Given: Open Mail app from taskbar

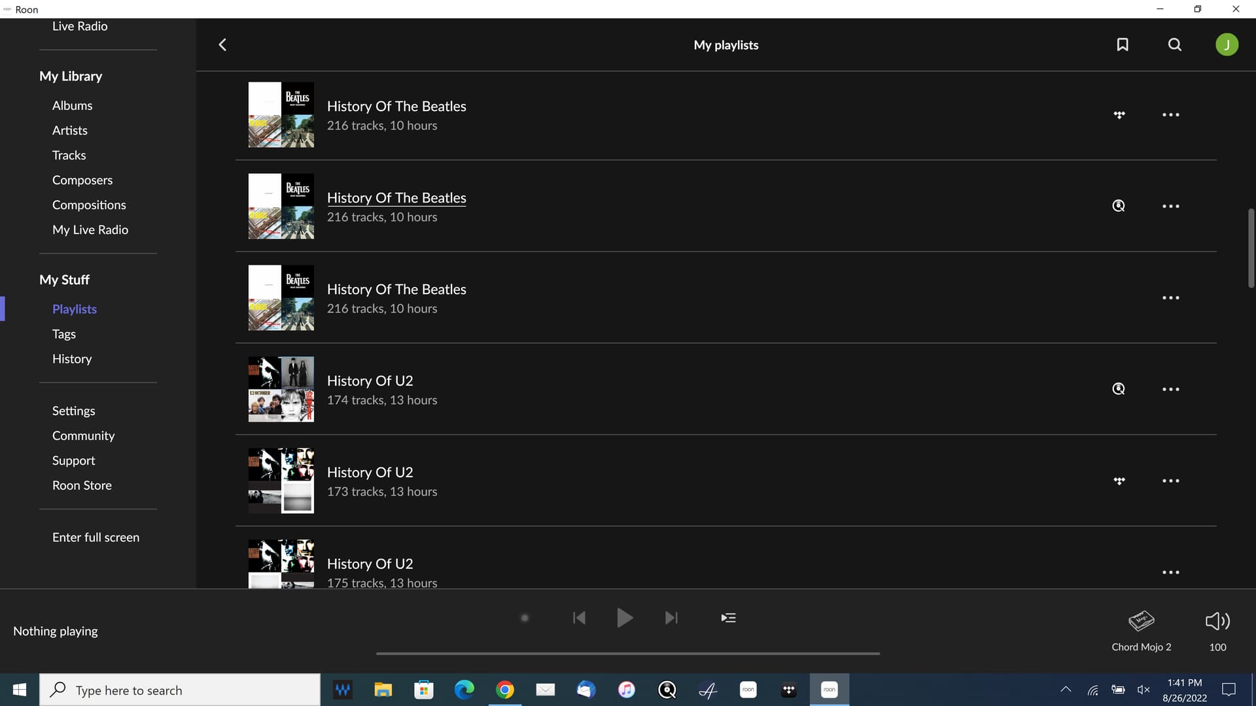Looking at the screenshot, I should coord(546,690).
